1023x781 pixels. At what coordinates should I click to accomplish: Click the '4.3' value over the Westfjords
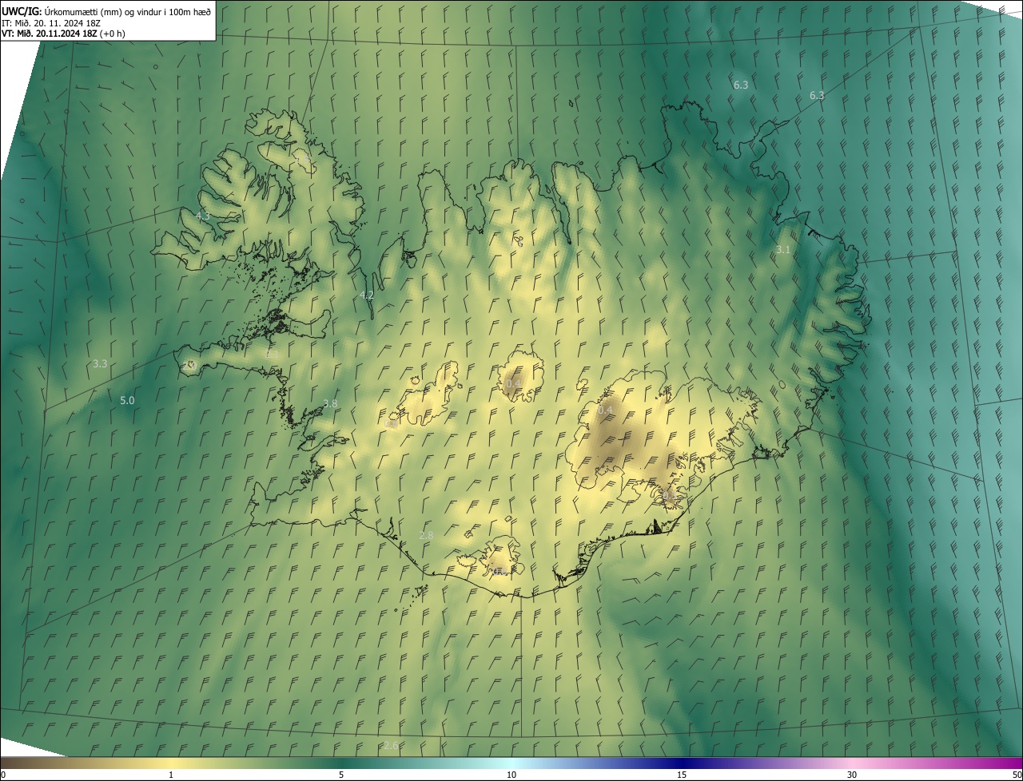click(202, 216)
